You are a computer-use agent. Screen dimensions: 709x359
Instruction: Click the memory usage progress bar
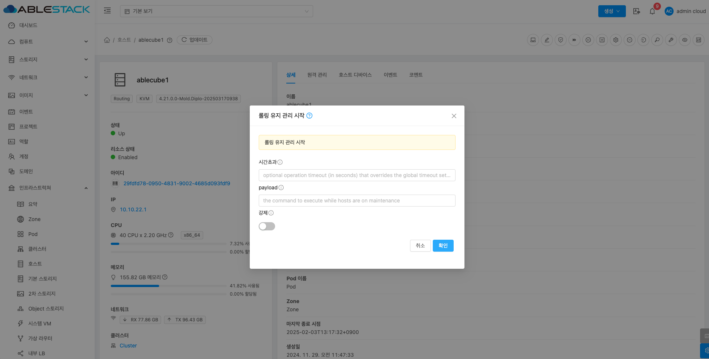[x=168, y=286]
